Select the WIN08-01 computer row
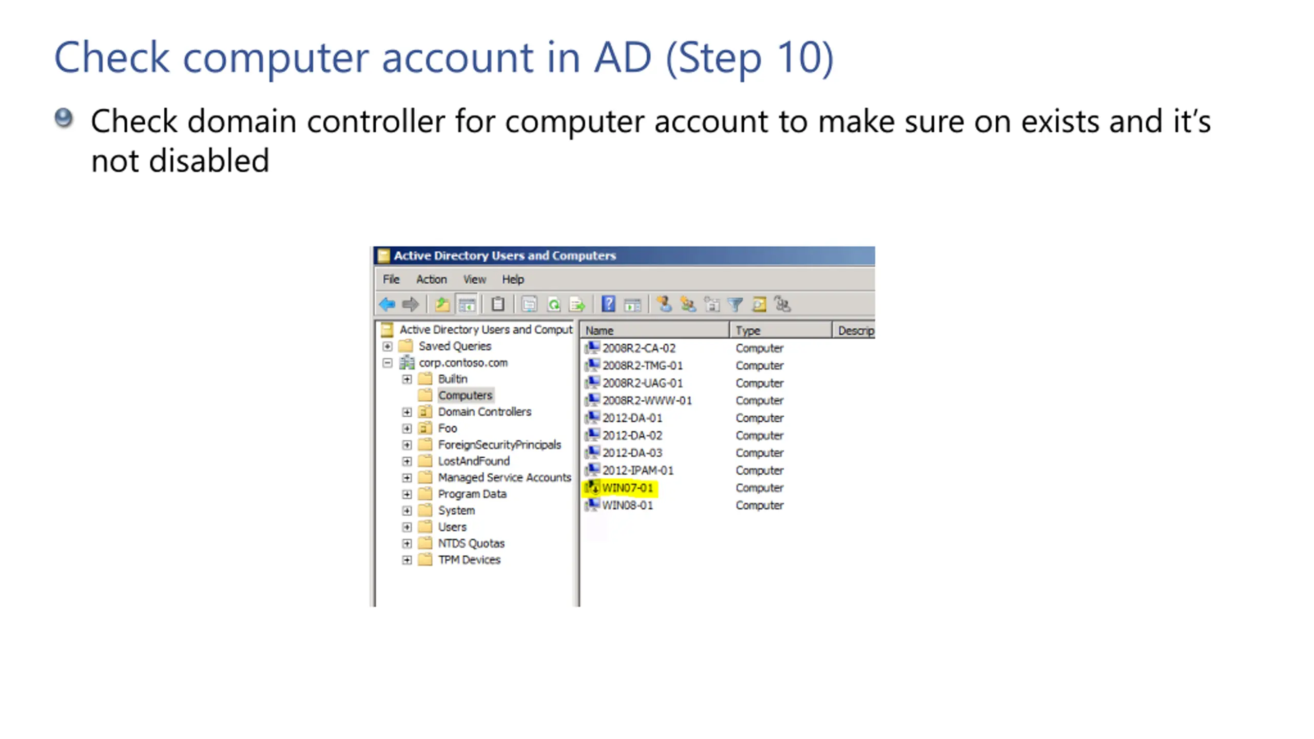The height and width of the screenshot is (739, 1314). (x=685, y=505)
